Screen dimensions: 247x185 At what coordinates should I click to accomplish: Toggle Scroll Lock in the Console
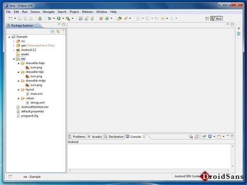197,136
